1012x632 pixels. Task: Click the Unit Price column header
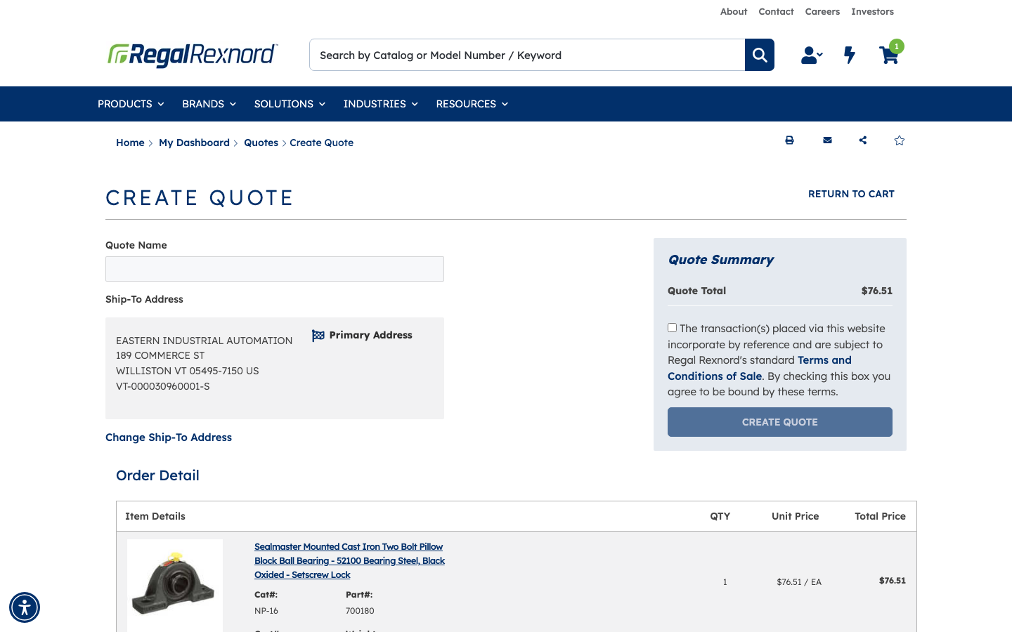pyautogui.click(x=796, y=516)
